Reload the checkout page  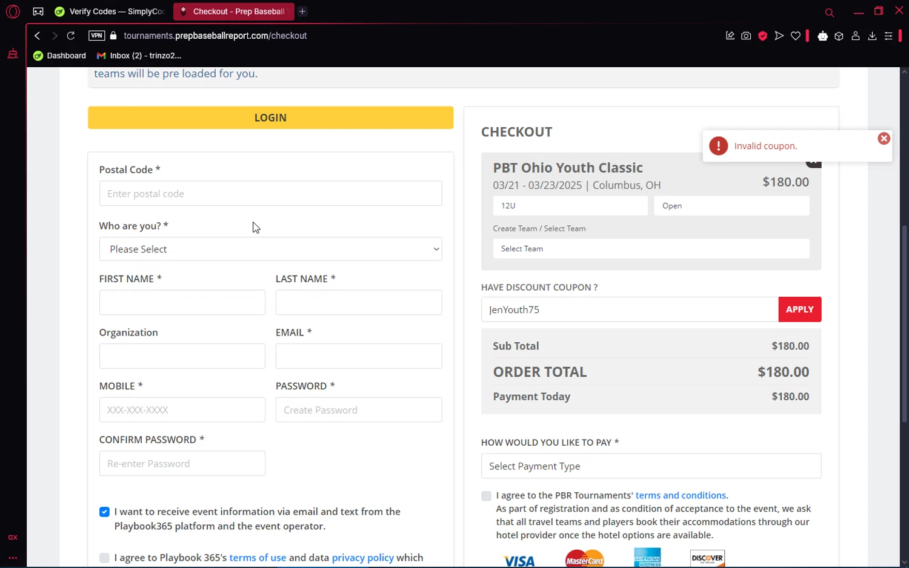(71, 36)
